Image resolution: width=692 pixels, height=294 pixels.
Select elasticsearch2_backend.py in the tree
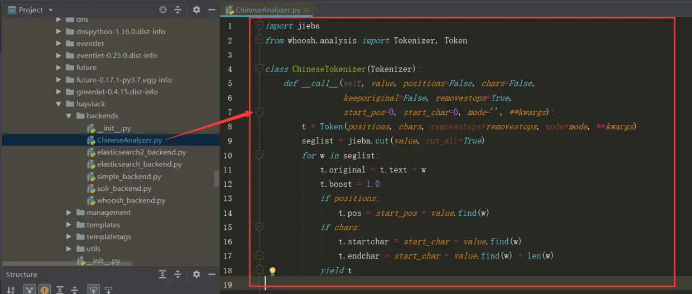pos(142,152)
